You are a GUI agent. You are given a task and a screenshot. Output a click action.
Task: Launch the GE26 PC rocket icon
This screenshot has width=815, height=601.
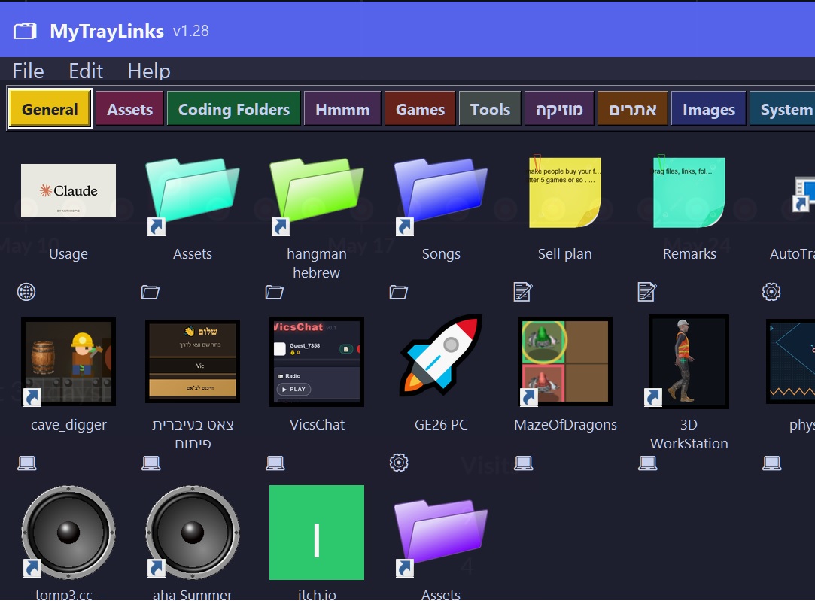tap(441, 357)
